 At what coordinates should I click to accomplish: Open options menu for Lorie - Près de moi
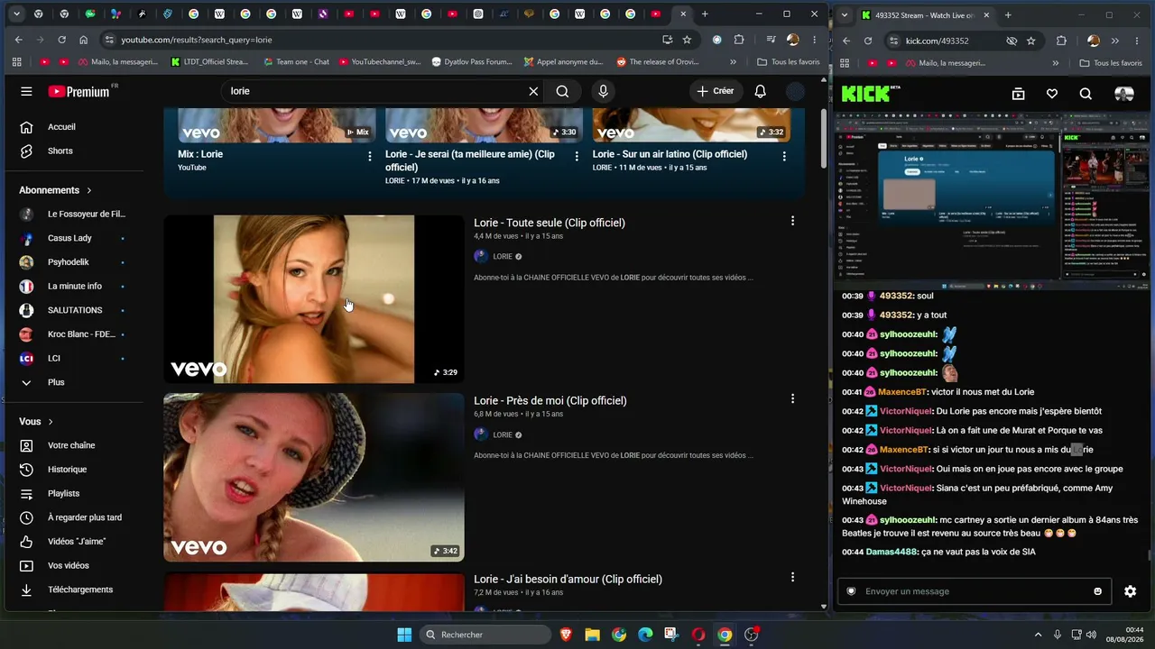[x=792, y=398]
